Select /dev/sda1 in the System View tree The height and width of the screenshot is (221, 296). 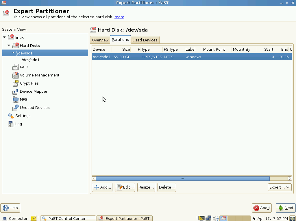31,60
